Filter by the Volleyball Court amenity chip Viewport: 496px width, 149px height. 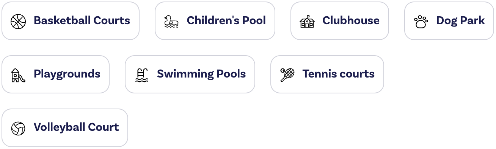[x=65, y=128]
